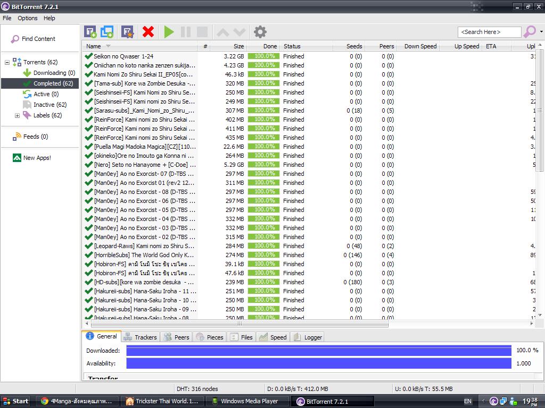Open the File menu
Viewport: 545px width, 408px height.
(x=7, y=18)
